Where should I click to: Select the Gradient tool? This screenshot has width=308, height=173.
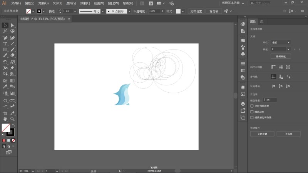12,80
